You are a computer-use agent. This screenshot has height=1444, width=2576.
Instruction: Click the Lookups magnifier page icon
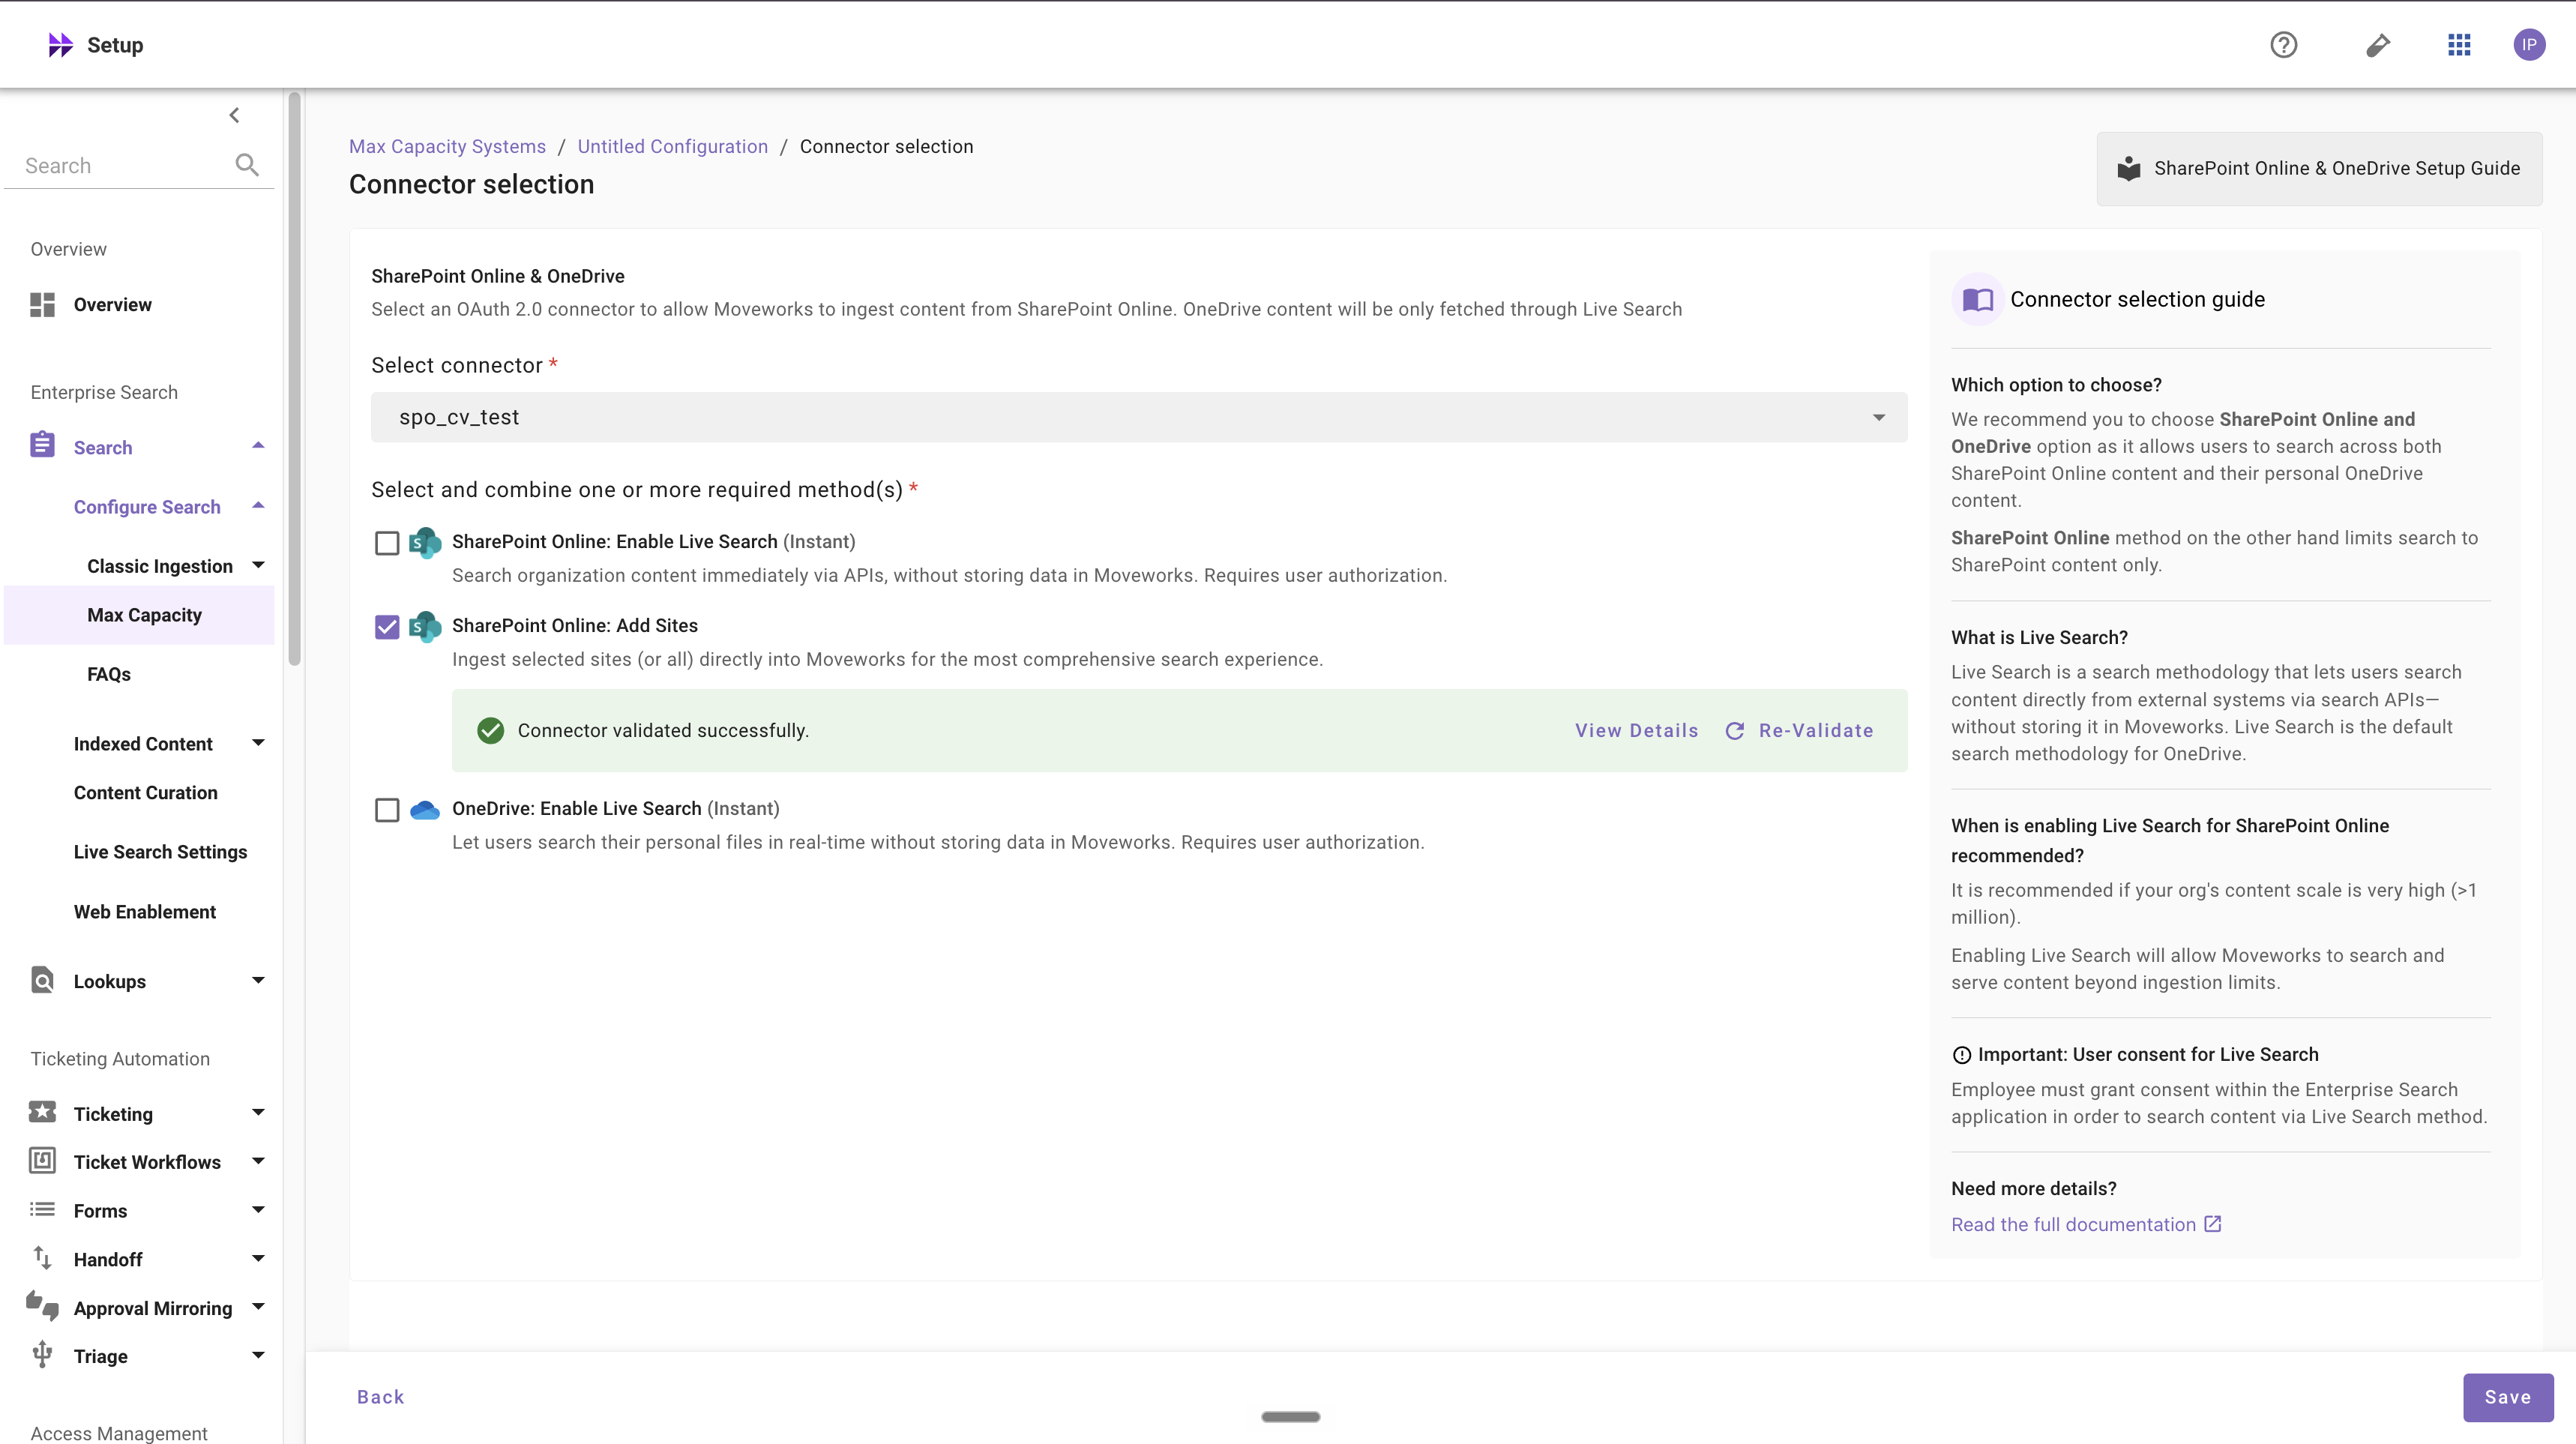point(42,980)
